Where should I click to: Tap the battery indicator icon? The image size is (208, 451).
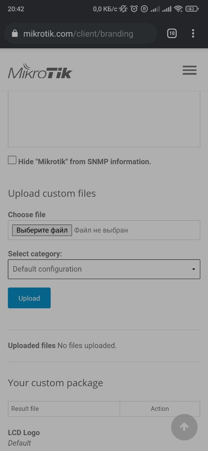(192, 9)
